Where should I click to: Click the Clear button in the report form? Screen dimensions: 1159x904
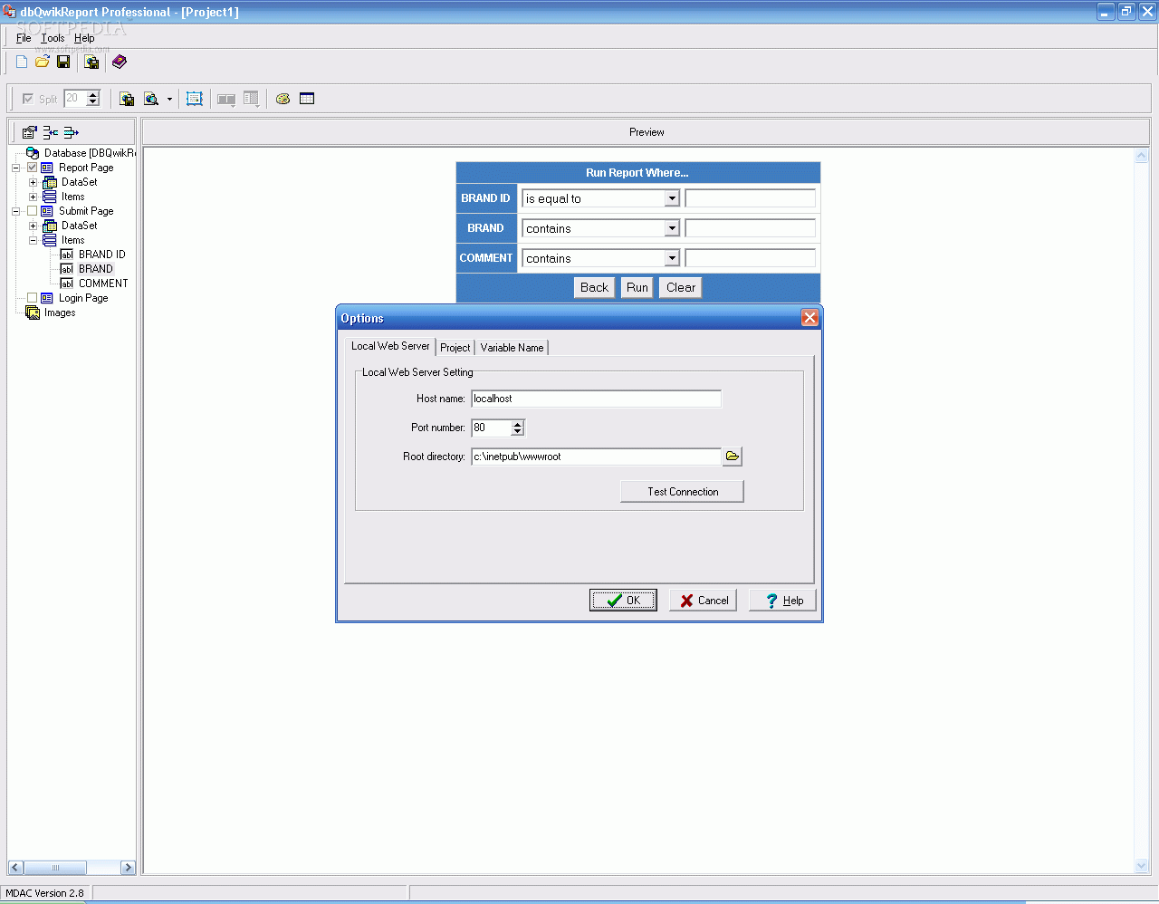(681, 288)
